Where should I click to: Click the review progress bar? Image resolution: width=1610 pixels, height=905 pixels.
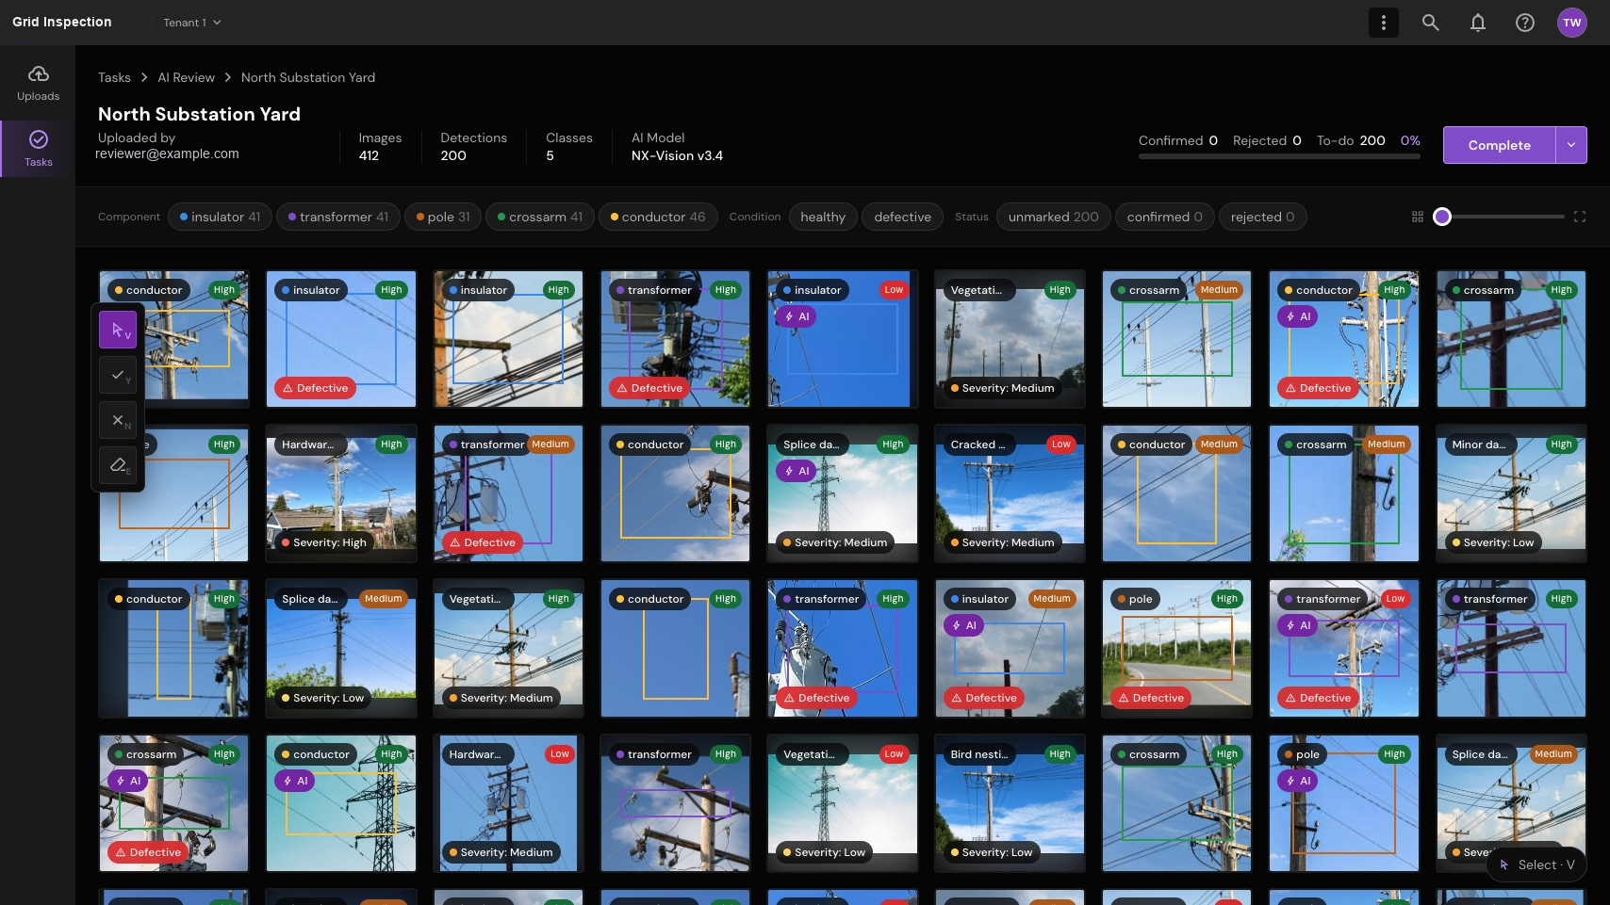click(x=1279, y=156)
